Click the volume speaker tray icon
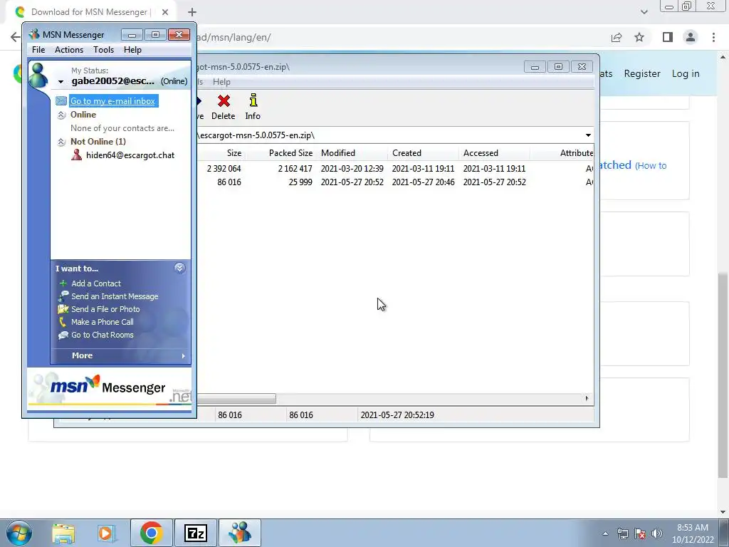729x547 pixels. tap(657, 533)
